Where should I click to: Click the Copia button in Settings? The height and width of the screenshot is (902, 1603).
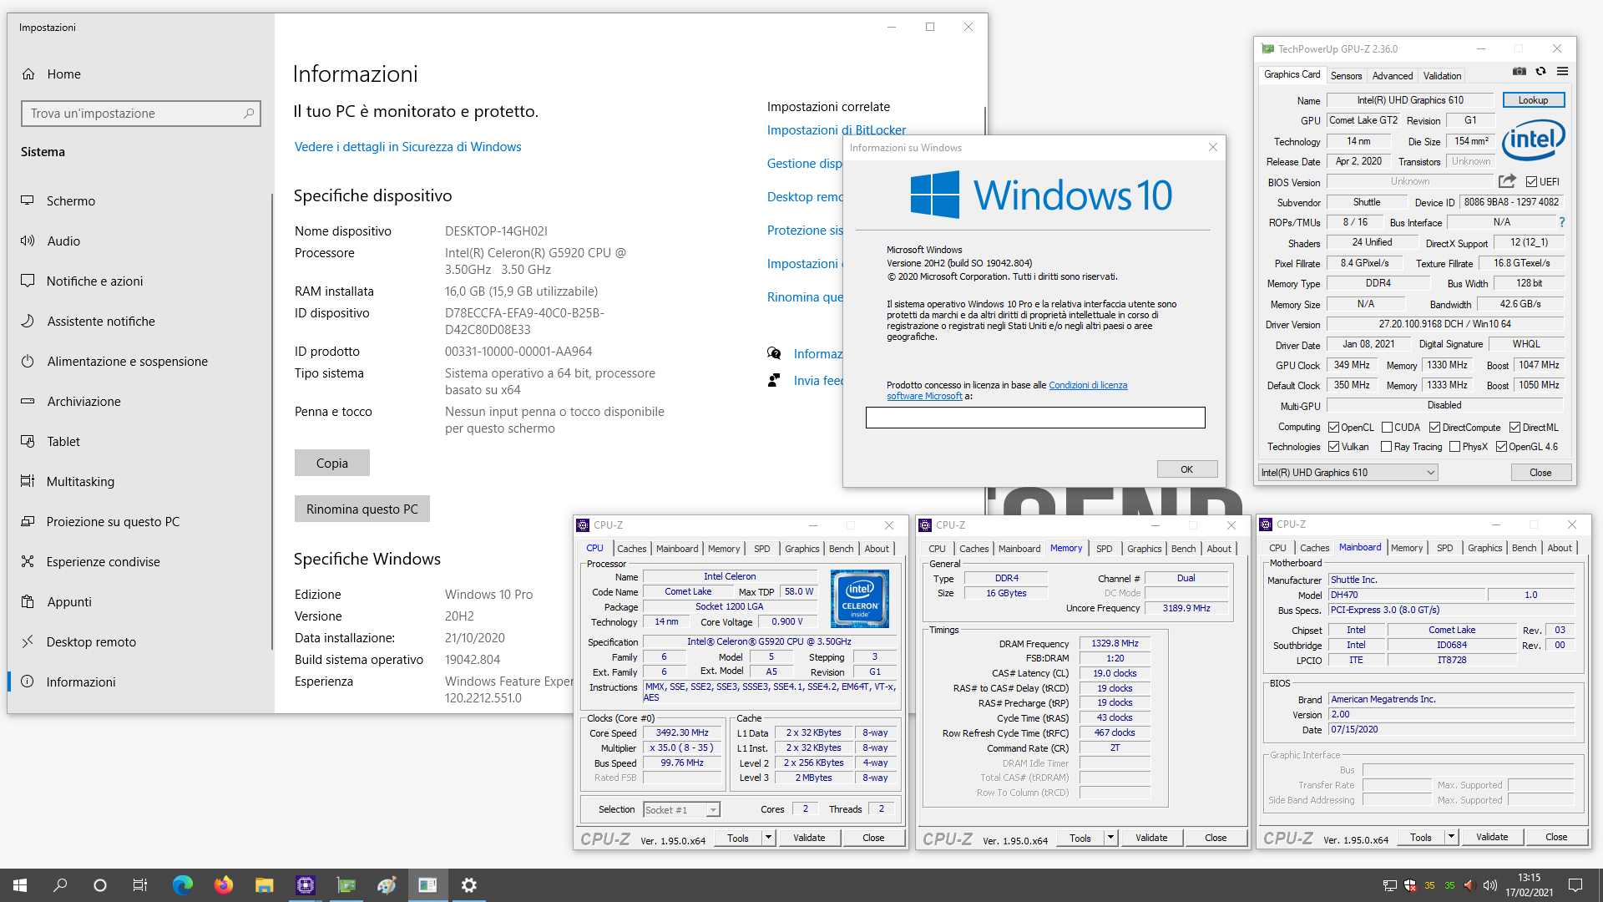331,464
